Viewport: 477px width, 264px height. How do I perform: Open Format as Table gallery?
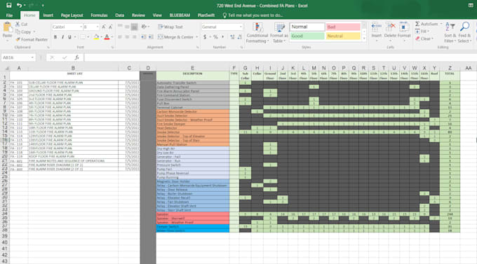[279, 32]
